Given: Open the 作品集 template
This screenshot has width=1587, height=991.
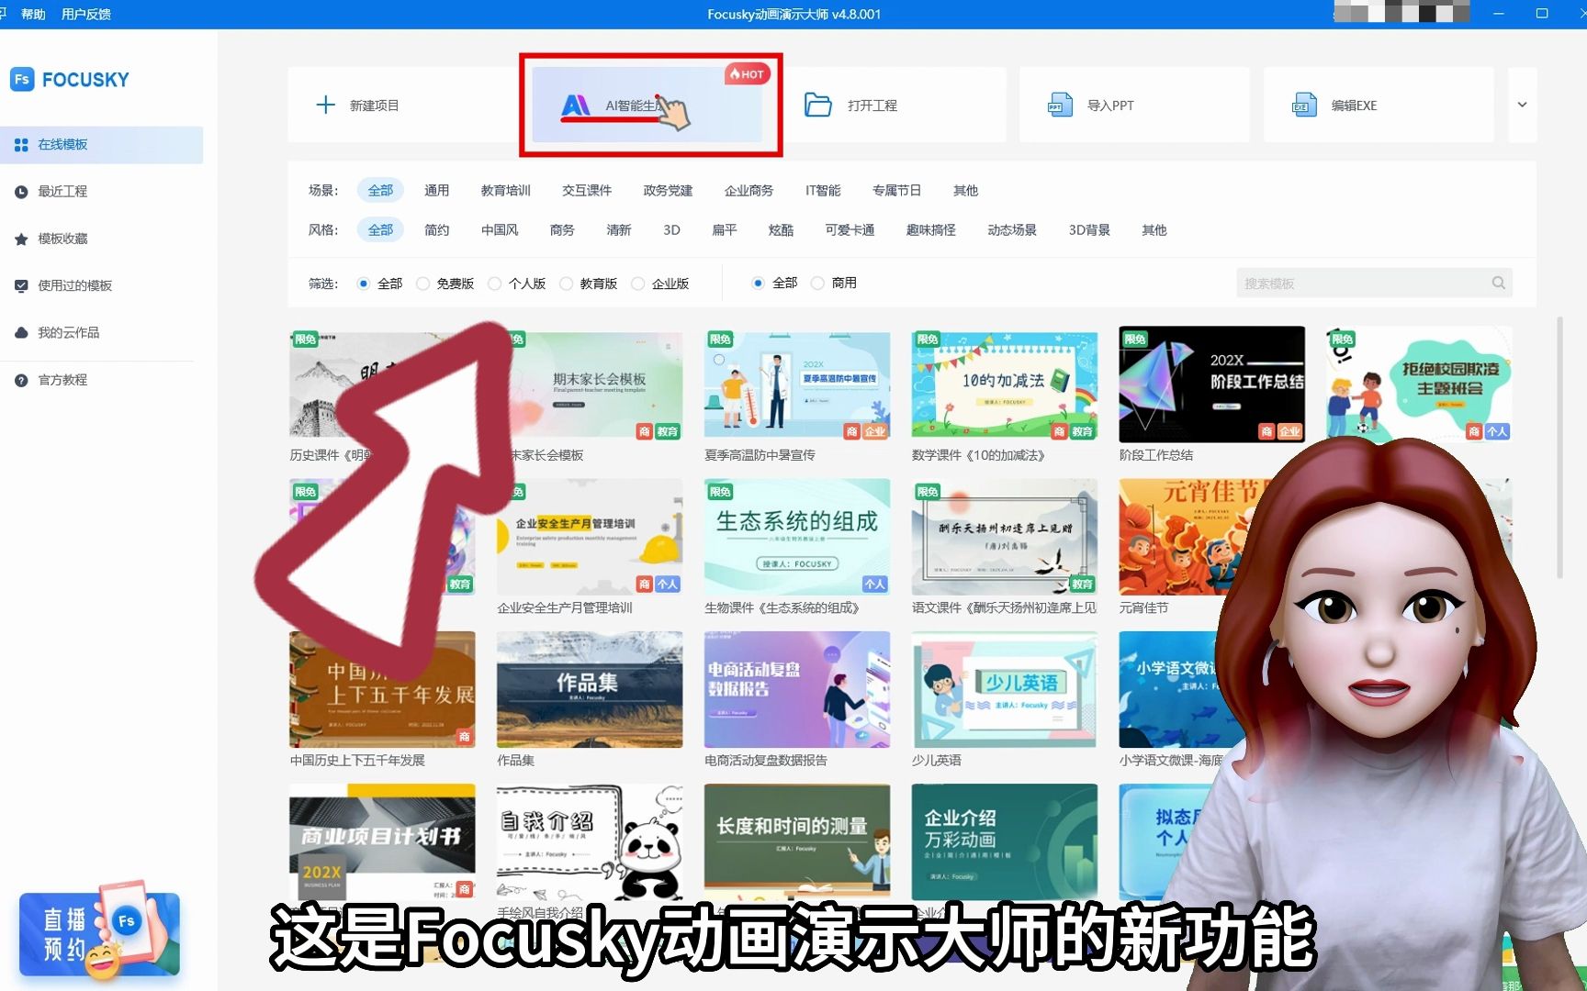Looking at the screenshot, I should pos(589,689).
